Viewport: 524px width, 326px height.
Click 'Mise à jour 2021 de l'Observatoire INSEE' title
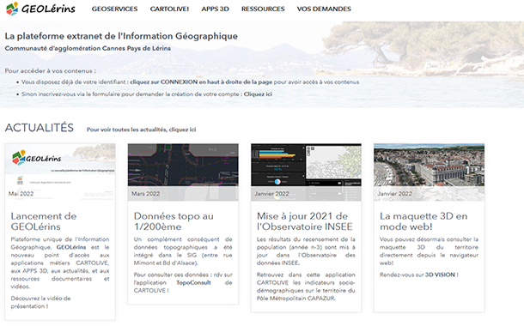304,221
